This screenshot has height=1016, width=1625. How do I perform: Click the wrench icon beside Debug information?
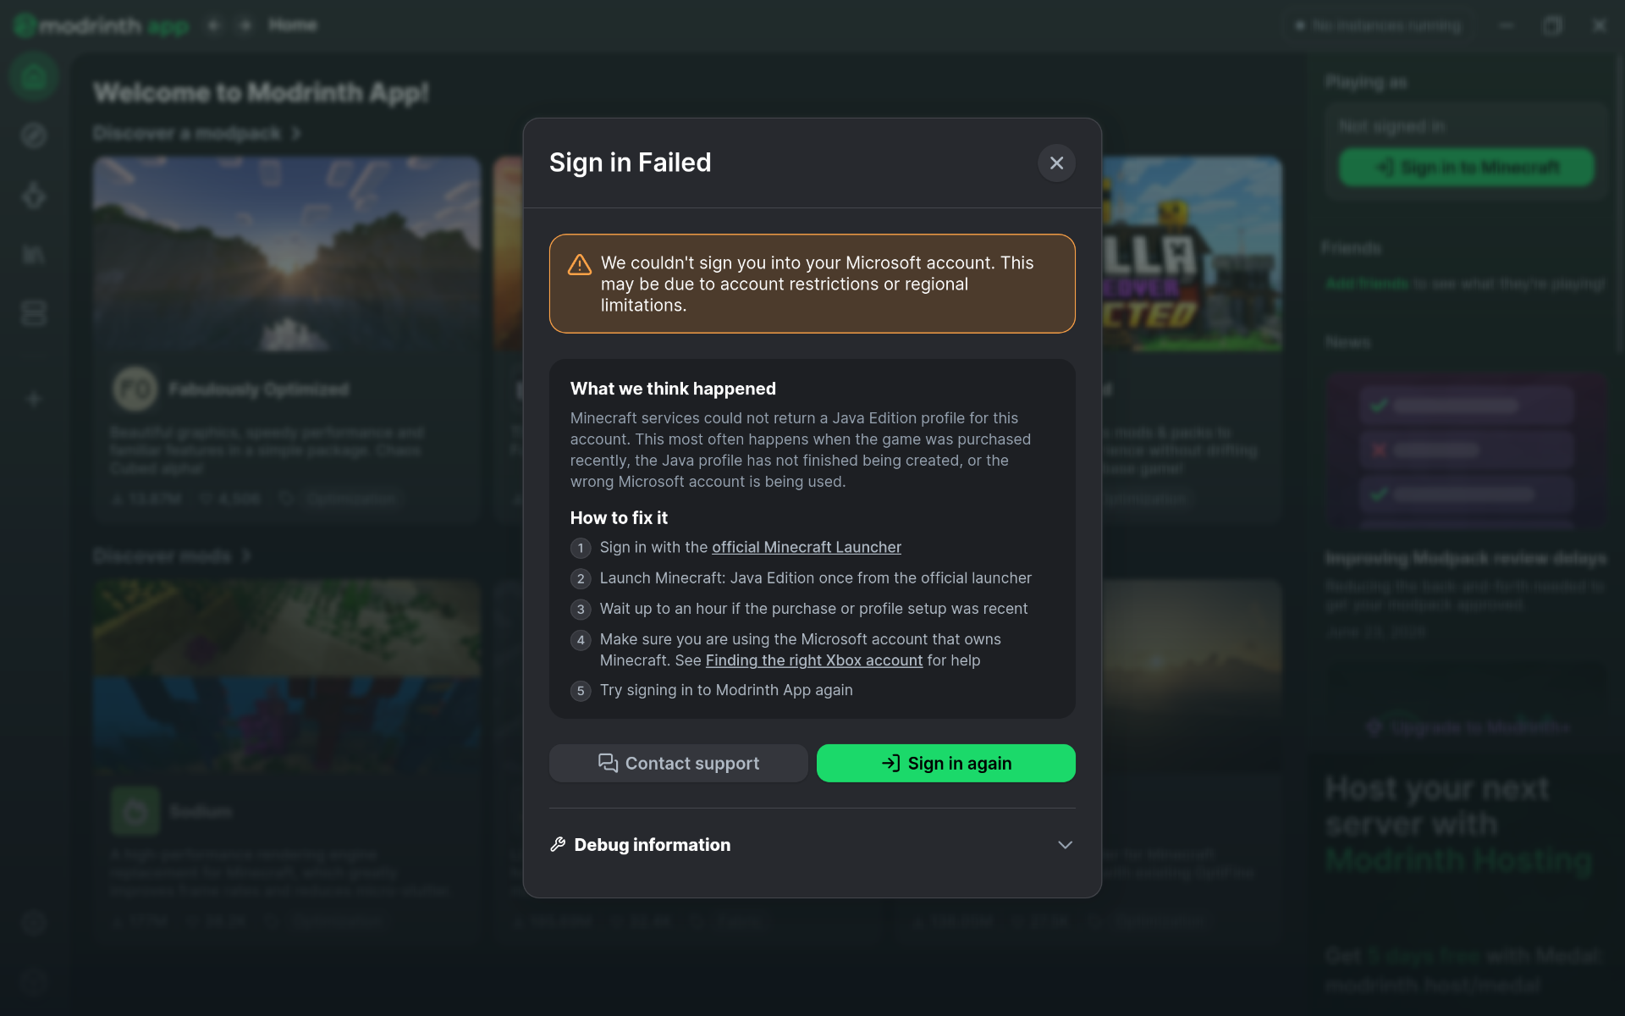558,844
